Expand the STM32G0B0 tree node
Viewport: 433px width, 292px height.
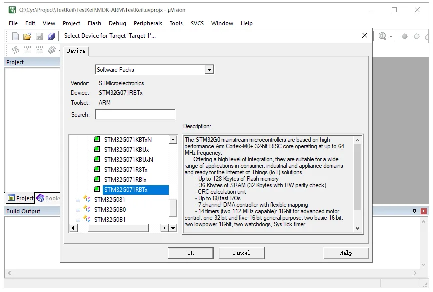78,210
